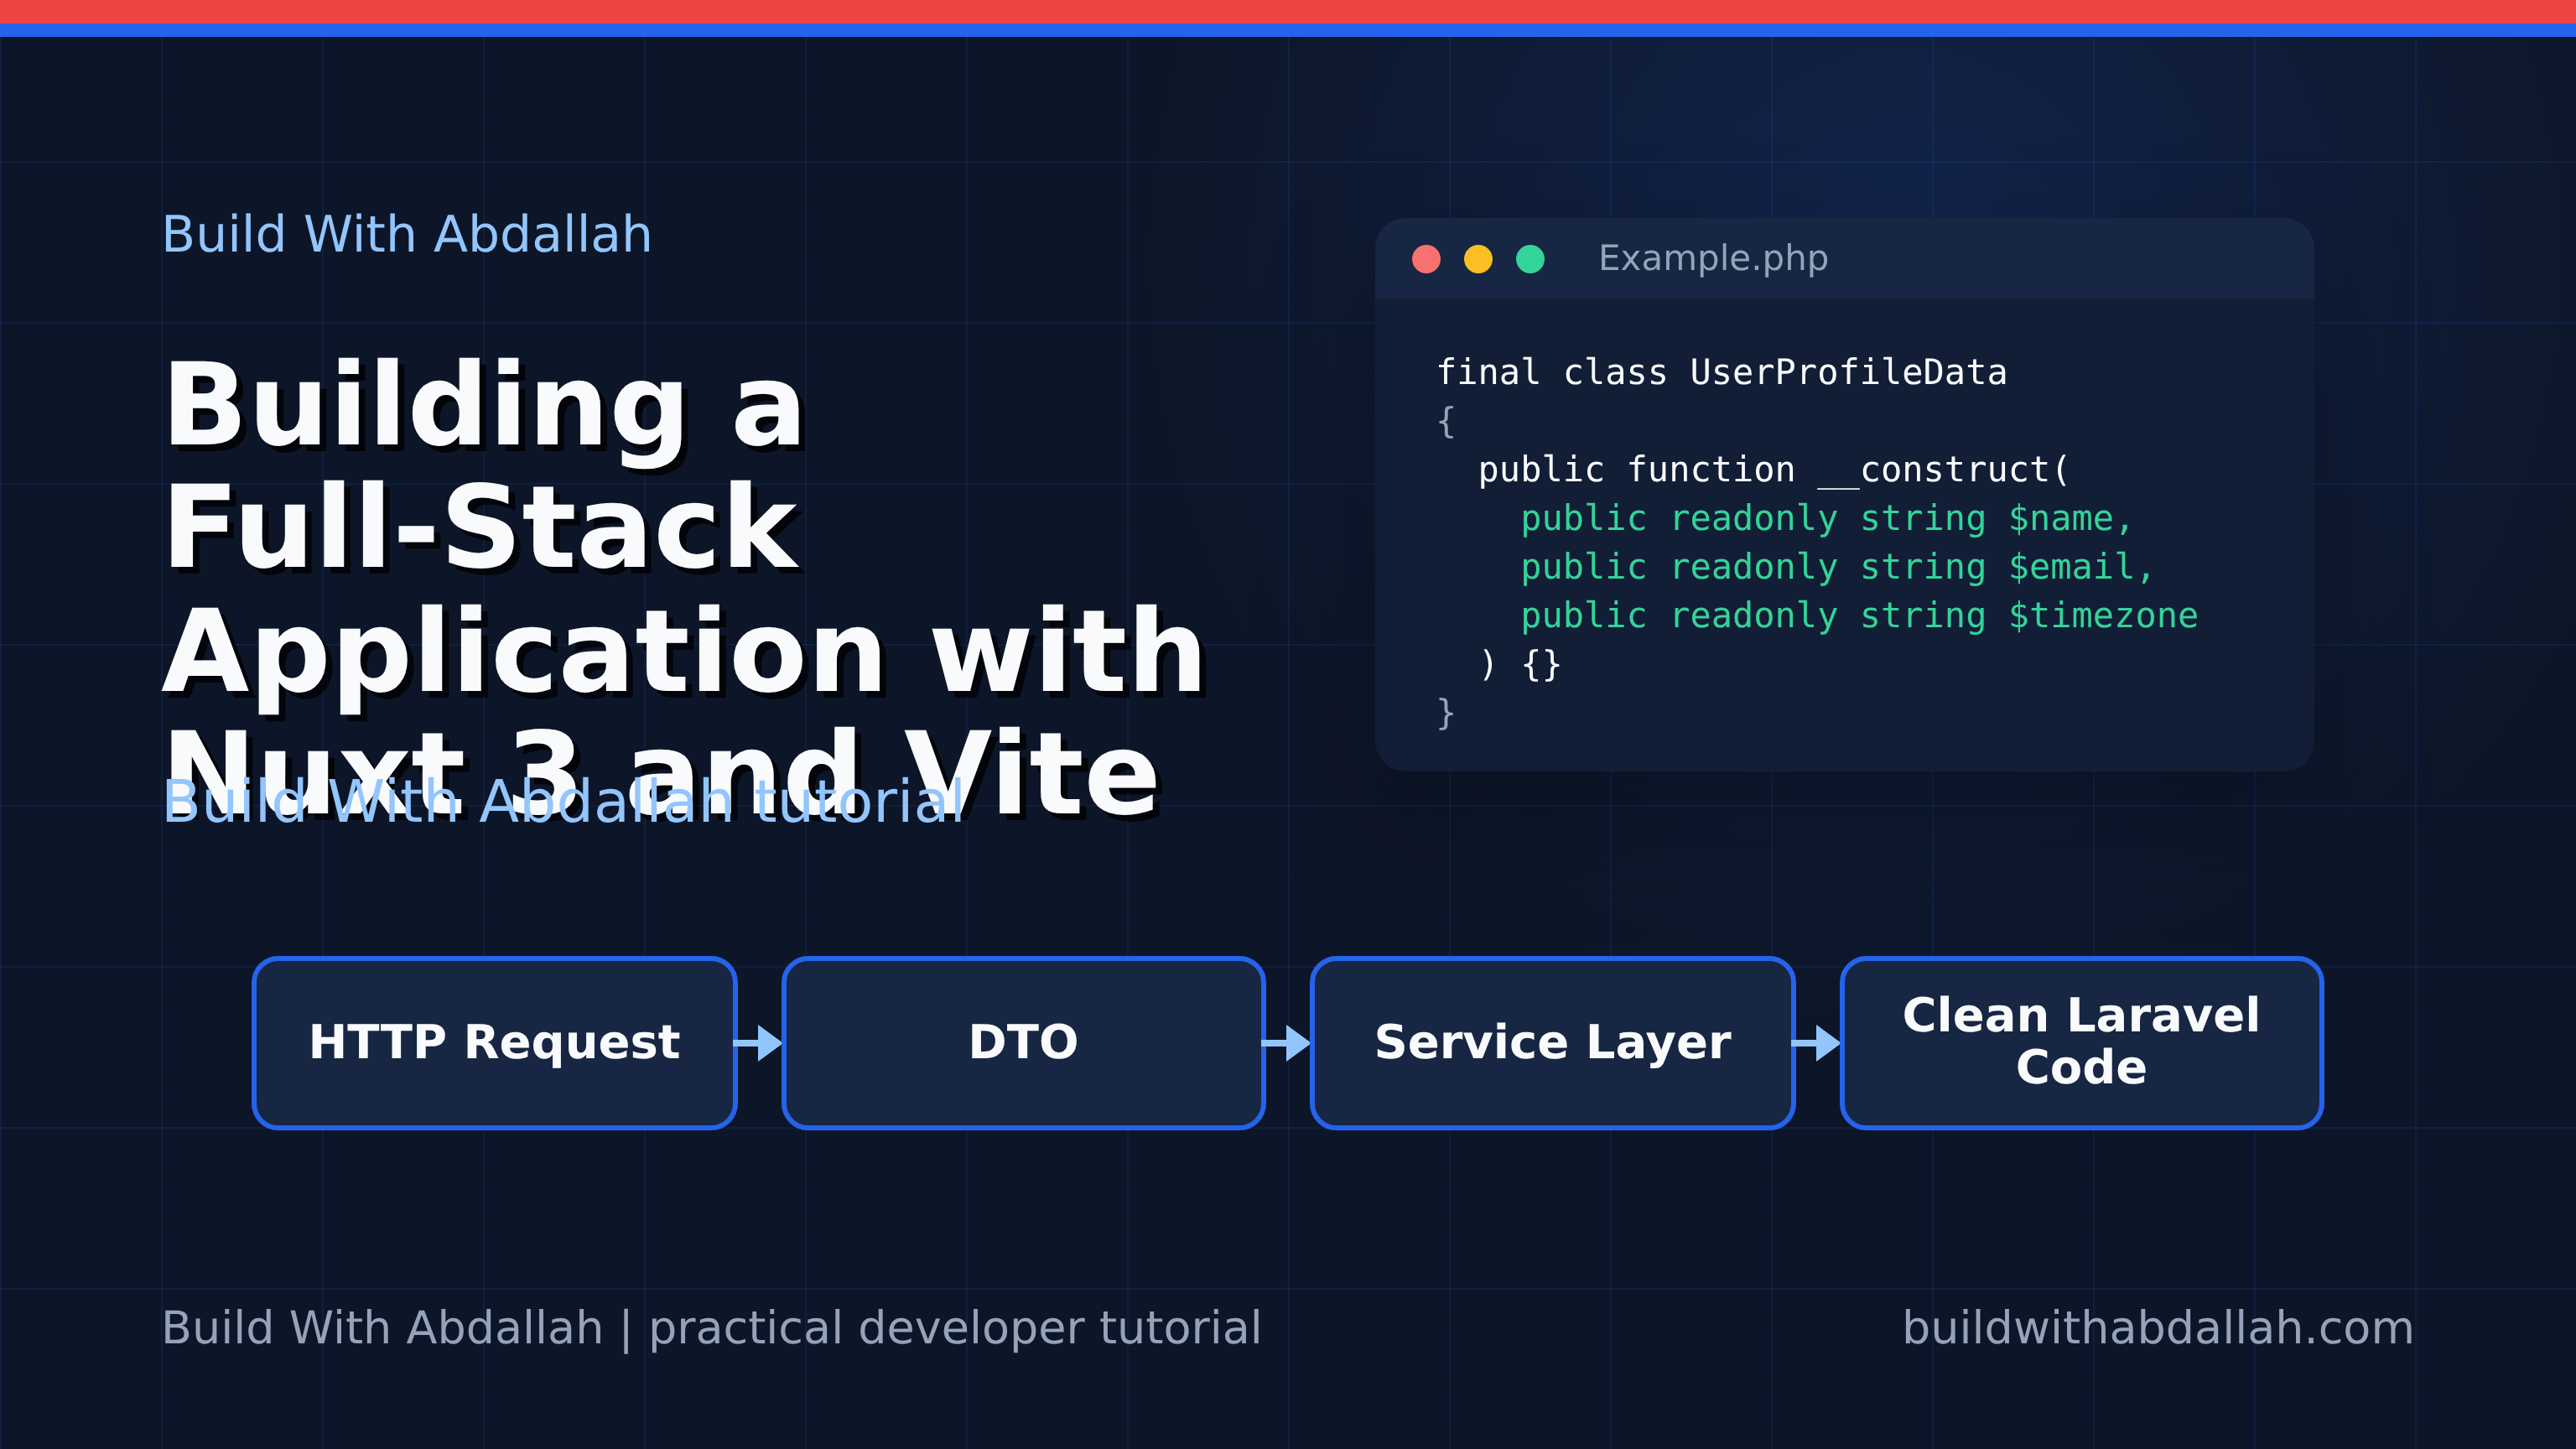Click arrow between DTO and Service Layer
Image resolution: width=2576 pixels, height=1449 pixels.
coord(1288,1043)
